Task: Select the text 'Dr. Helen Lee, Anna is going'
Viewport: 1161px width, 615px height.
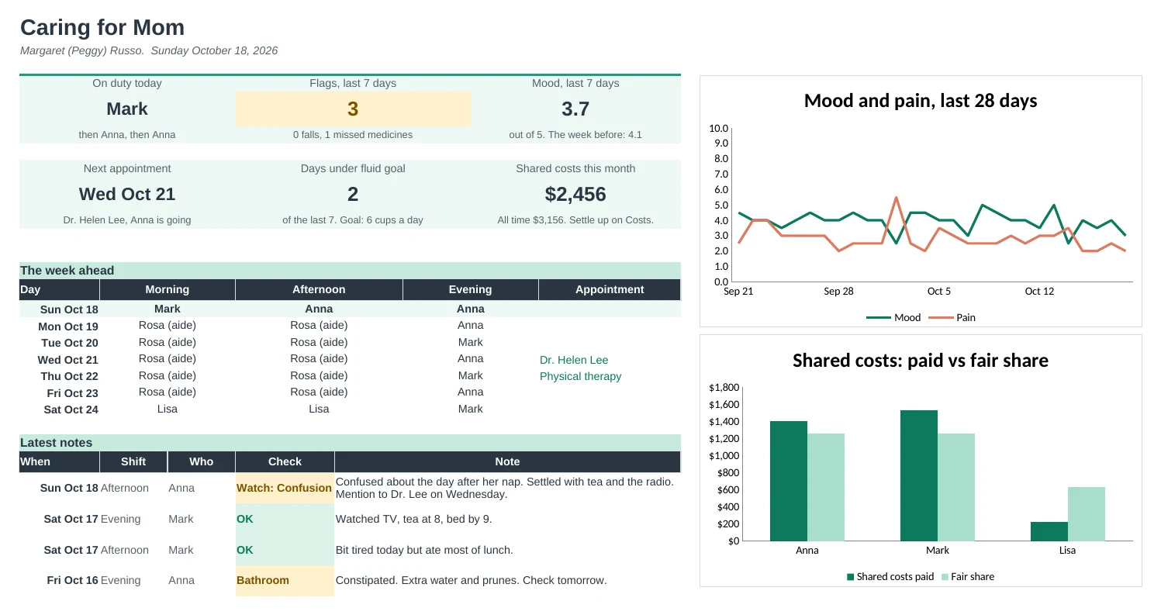Action: pyautogui.click(x=127, y=220)
